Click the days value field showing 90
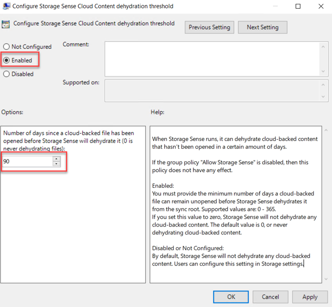This screenshot has height=307, width=332. point(28,162)
